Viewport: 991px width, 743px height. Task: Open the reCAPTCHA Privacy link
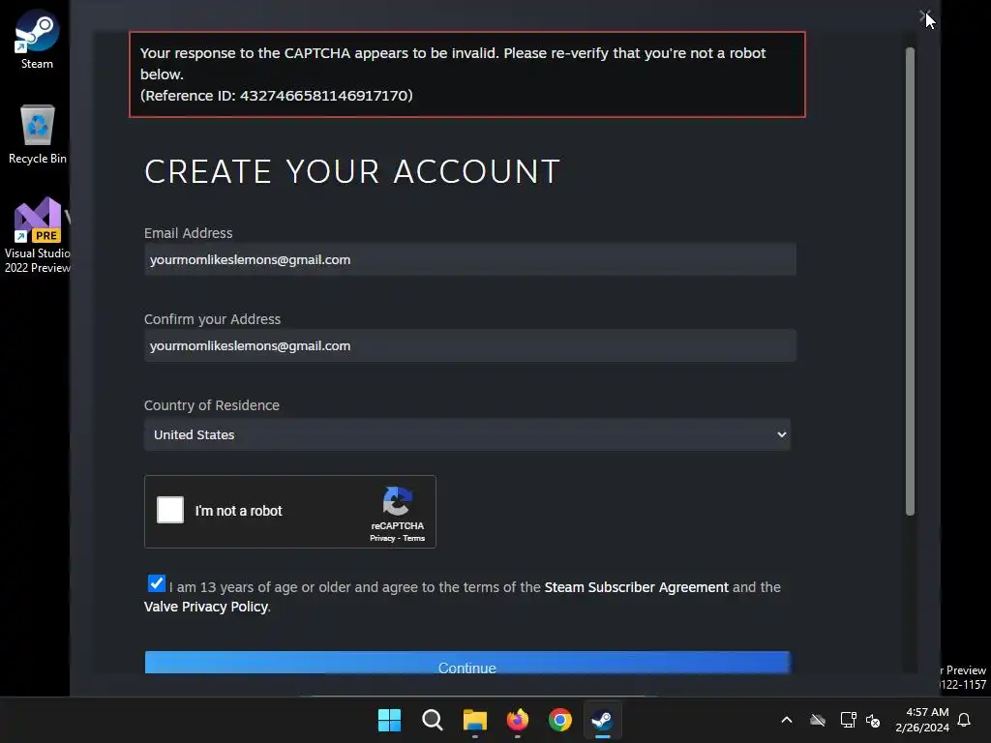(x=381, y=538)
